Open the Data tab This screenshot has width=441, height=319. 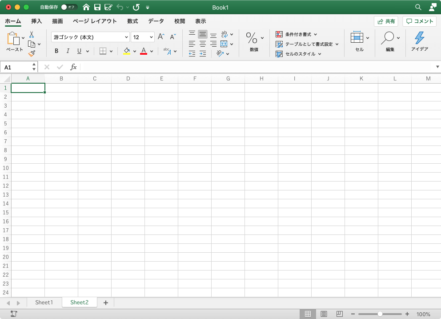[156, 21]
